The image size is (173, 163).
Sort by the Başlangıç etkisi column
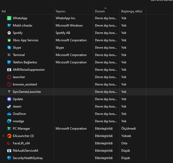click(x=132, y=11)
